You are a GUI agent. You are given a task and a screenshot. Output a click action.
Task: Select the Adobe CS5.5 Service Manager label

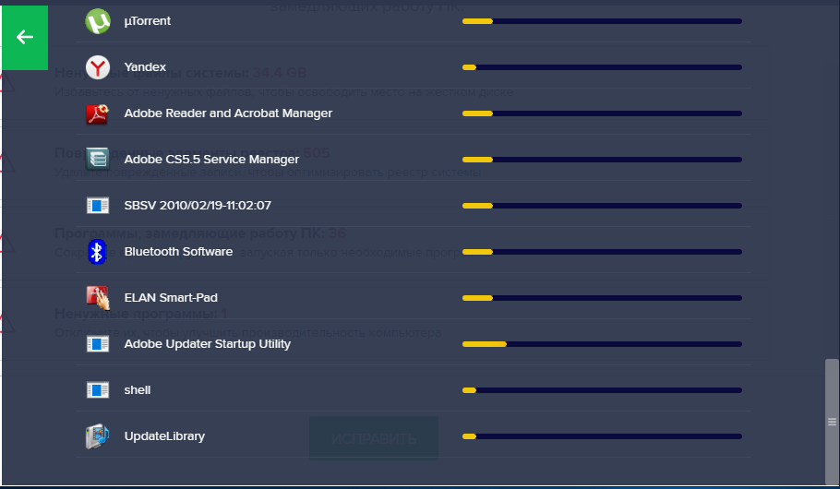coord(211,159)
